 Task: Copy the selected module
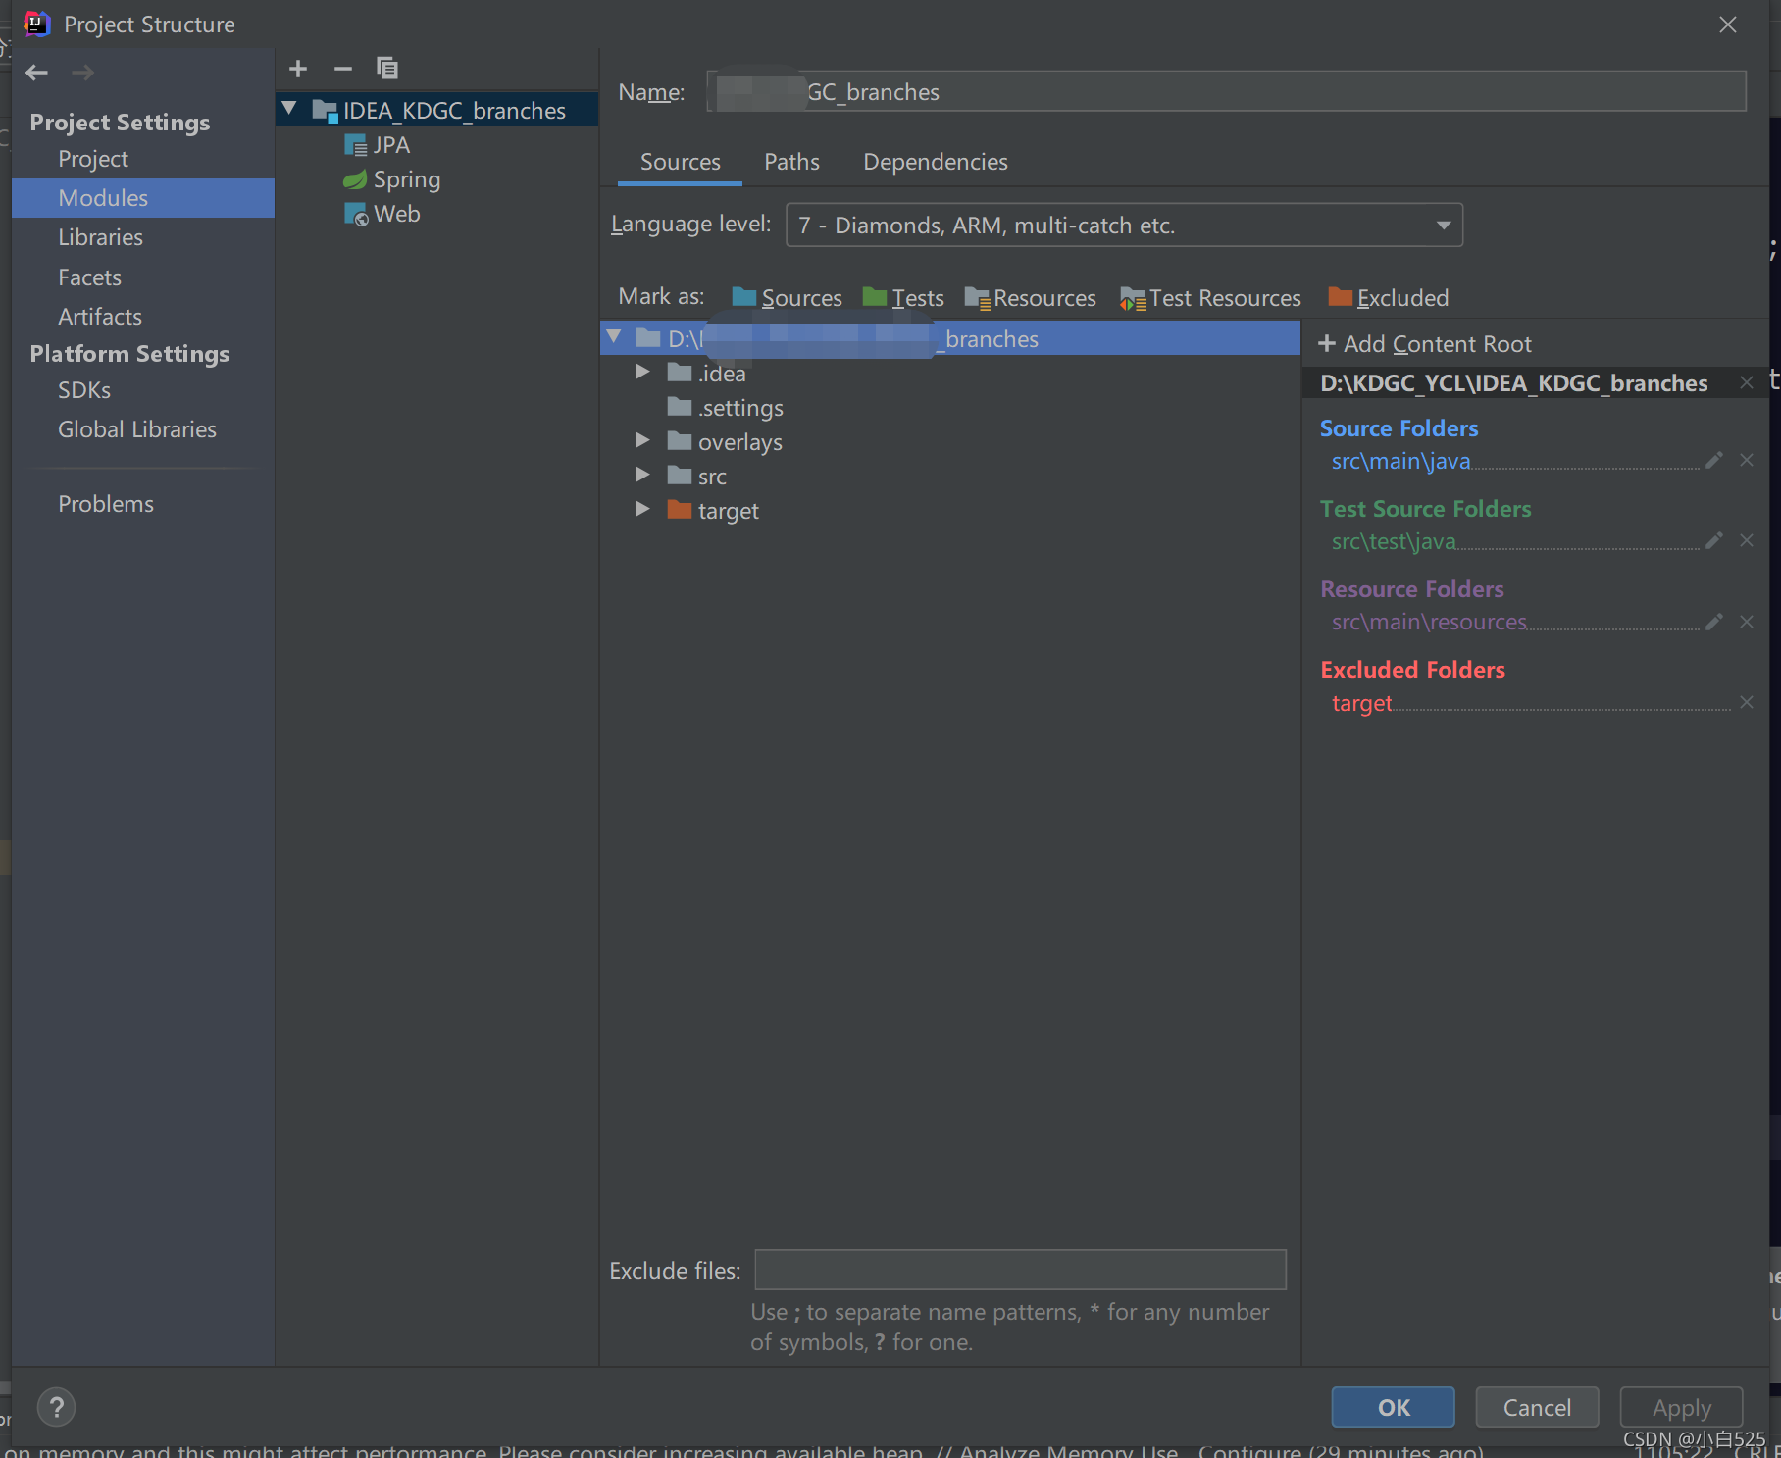tap(387, 68)
